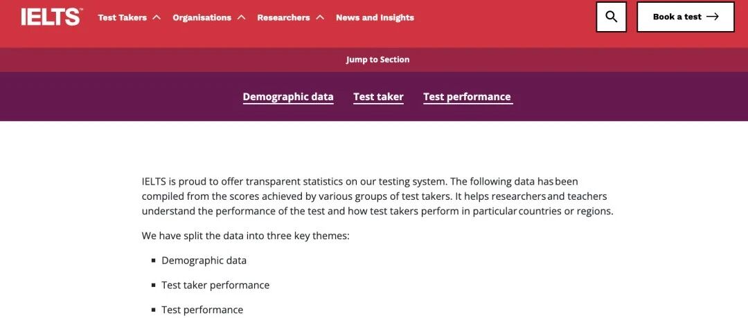Click the Book a test button

[x=686, y=17]
